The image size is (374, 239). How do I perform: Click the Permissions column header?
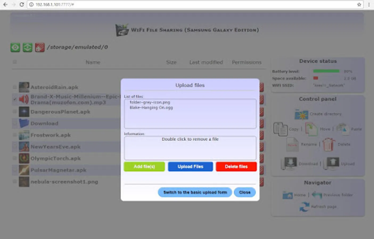[247, 62]
